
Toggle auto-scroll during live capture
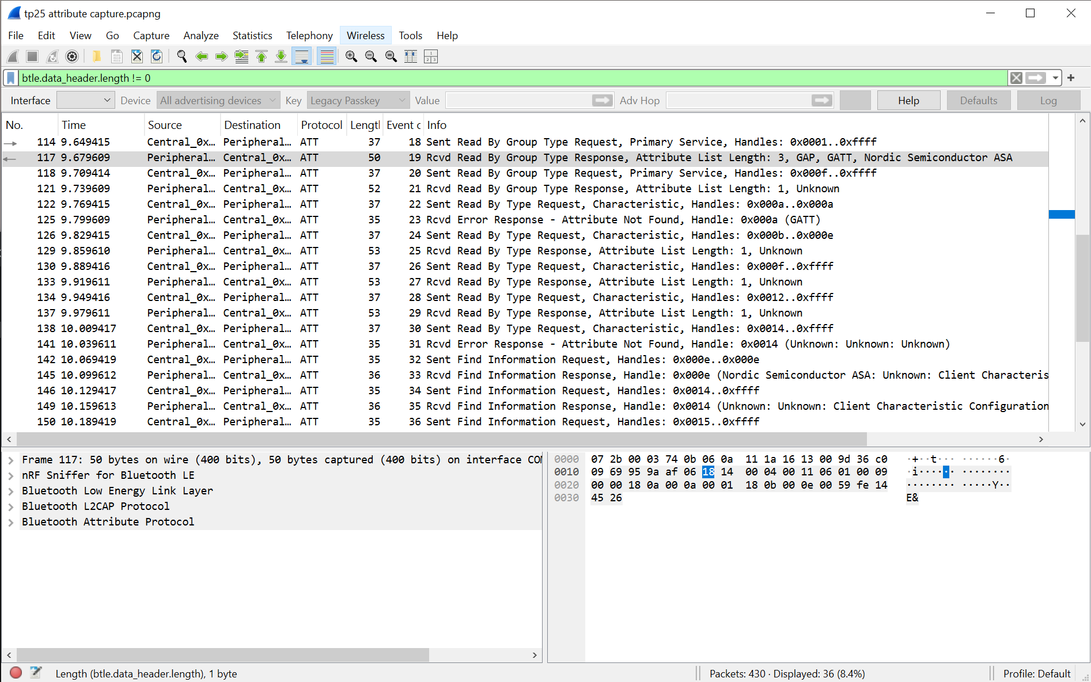point(302,56)
